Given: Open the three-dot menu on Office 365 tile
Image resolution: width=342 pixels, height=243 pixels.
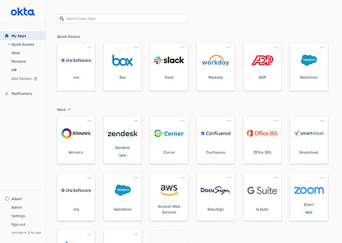Looking at the screenshot, I should click(x=276, y=121).
